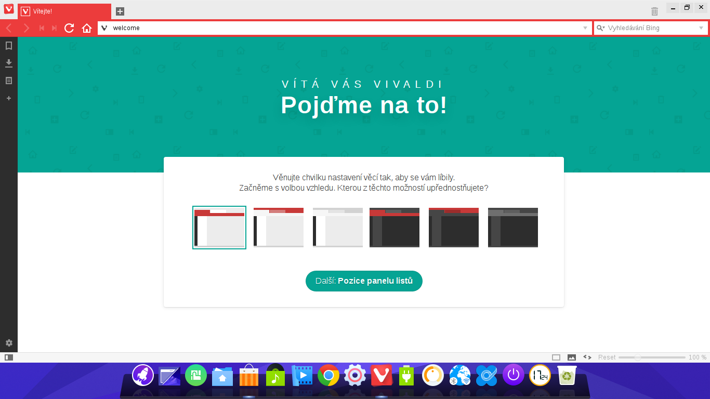Image resolution: width=710 pixels, height=399 pixels.
Task: Open the closed tabs trash can
Action: tap(654, 11)
